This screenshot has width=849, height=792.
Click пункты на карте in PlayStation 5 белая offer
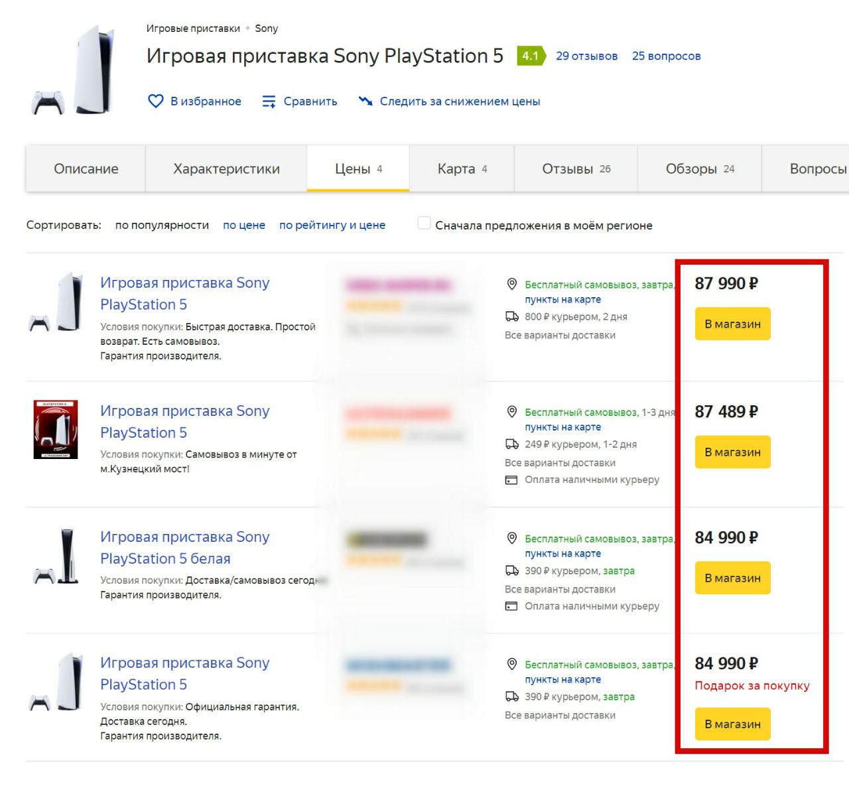[563, 553]
